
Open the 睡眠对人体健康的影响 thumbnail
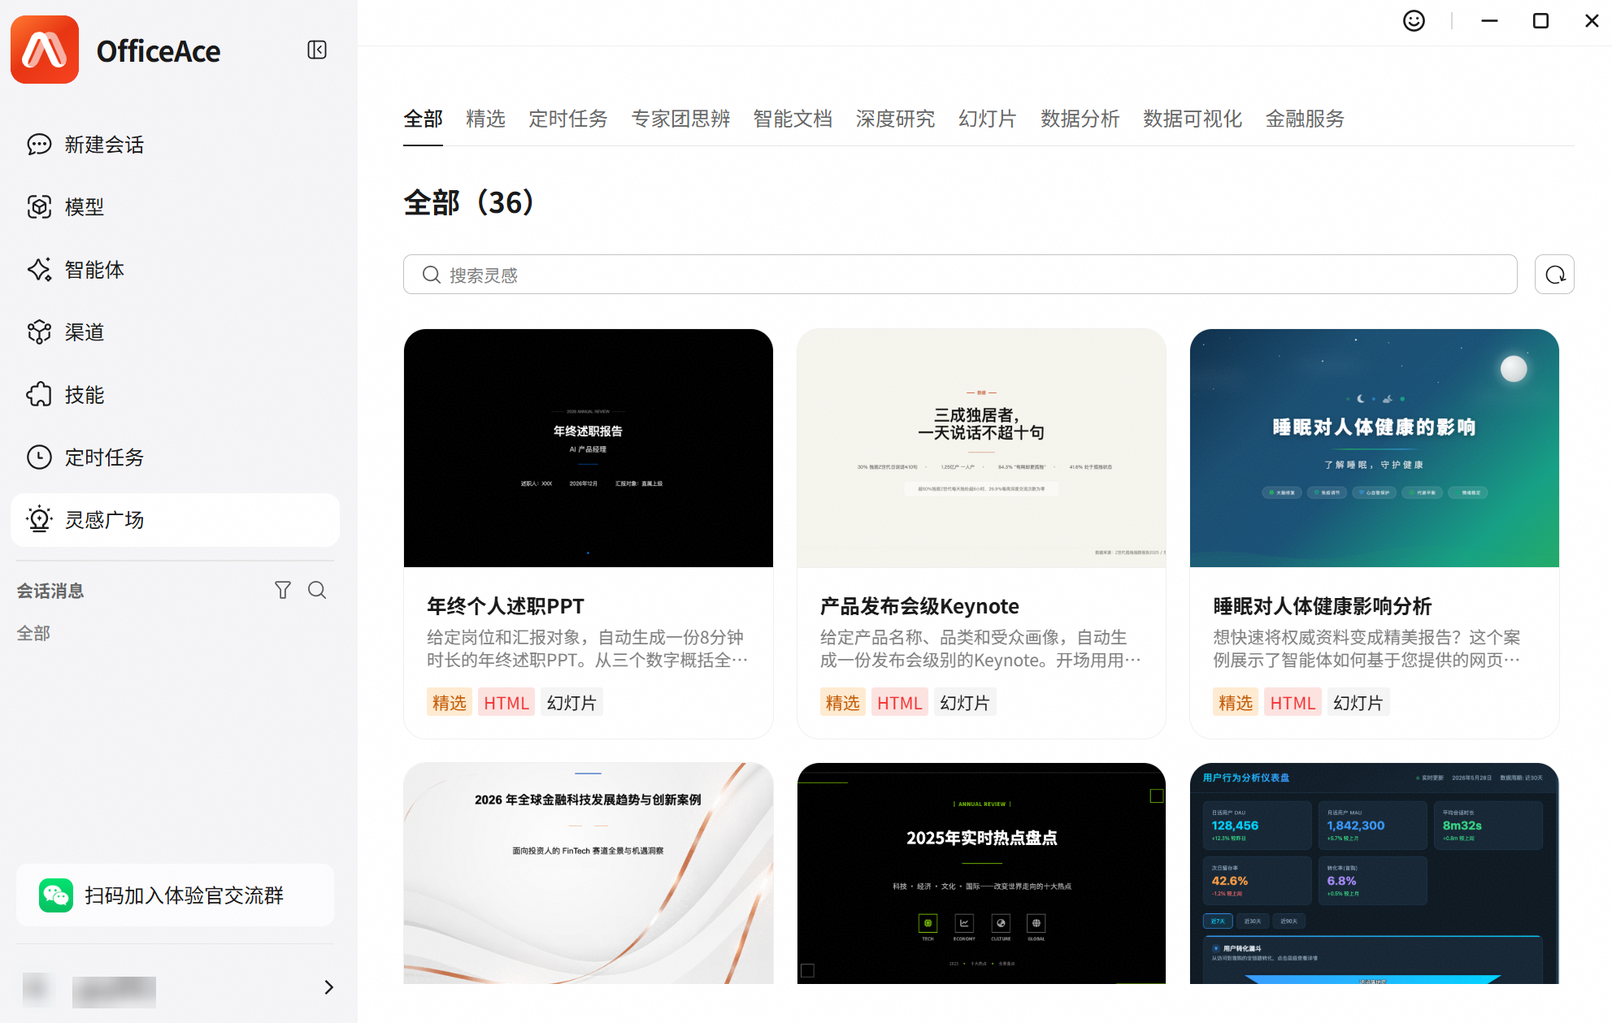click(x=1374, y=448)
